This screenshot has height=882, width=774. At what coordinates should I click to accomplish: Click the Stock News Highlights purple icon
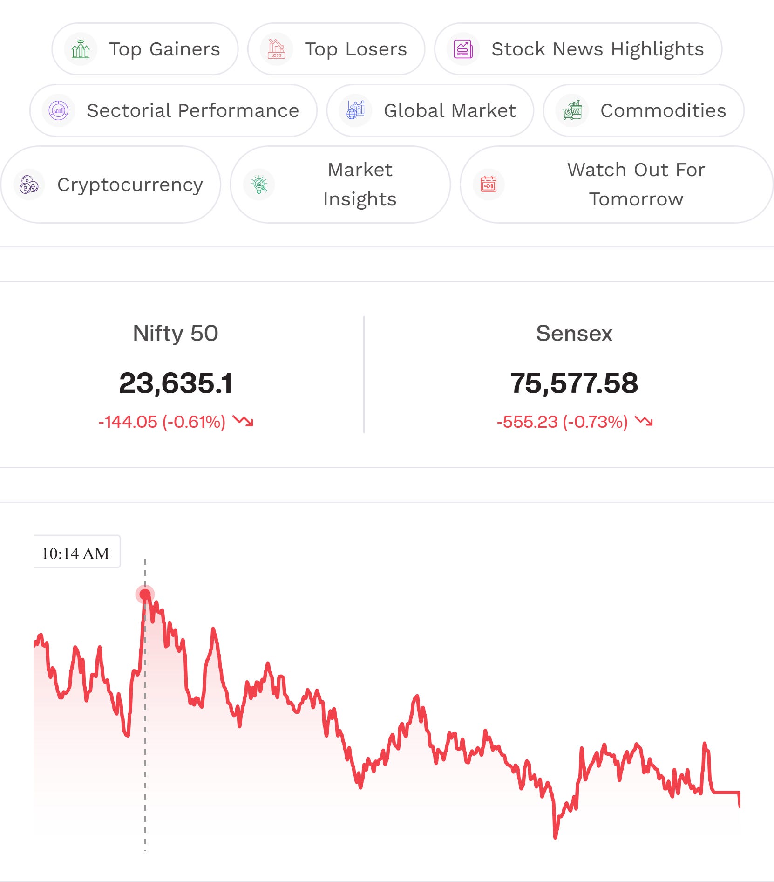click(463, 49)
